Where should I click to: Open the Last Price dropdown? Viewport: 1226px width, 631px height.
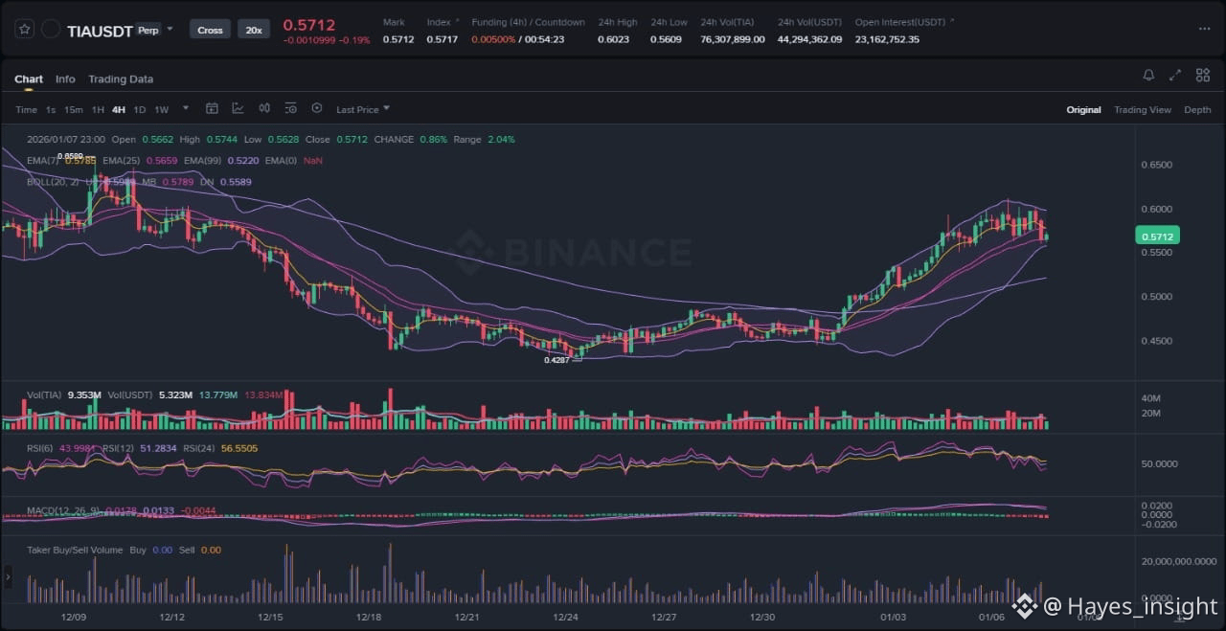[363, 109]
